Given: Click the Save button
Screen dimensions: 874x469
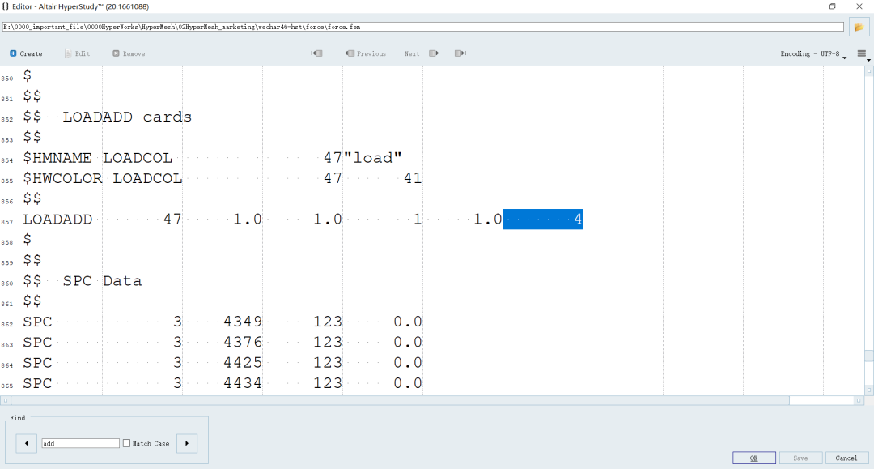Looking at the screenshot, I should point(800,458).
